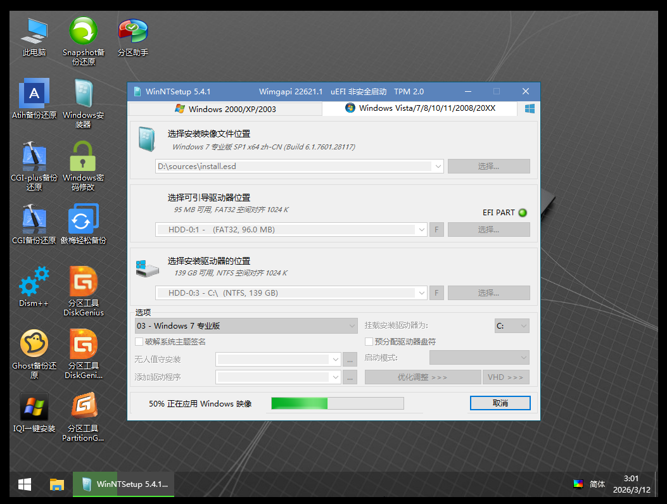This screenshot has width=667, height=504.
Task: Click the WinNTSetup title bar icon
Action: coord(137,91)
